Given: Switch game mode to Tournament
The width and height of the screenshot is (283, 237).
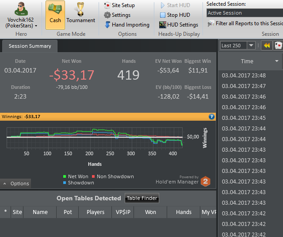Looking at the screenshot, I should [80, 13].
